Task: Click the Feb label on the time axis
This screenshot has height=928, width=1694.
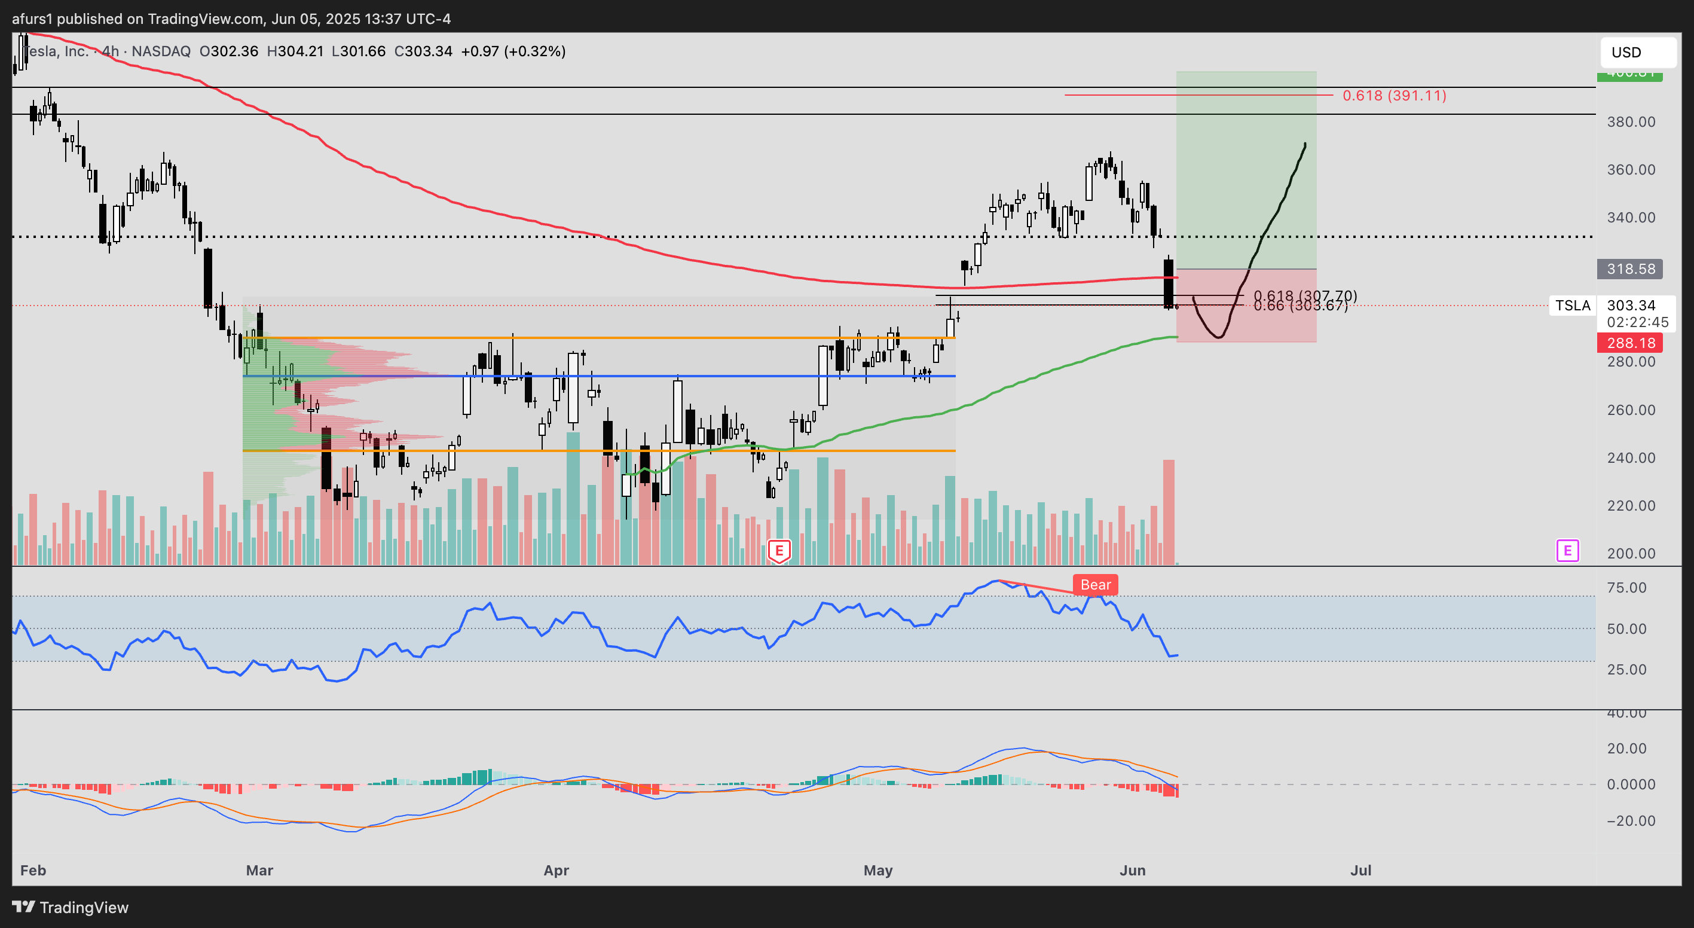Action: point(33,871)
